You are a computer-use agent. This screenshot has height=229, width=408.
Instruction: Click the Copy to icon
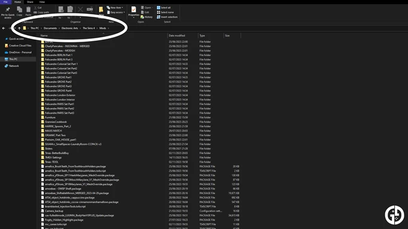pyautogui.click(x=70, y=10)
